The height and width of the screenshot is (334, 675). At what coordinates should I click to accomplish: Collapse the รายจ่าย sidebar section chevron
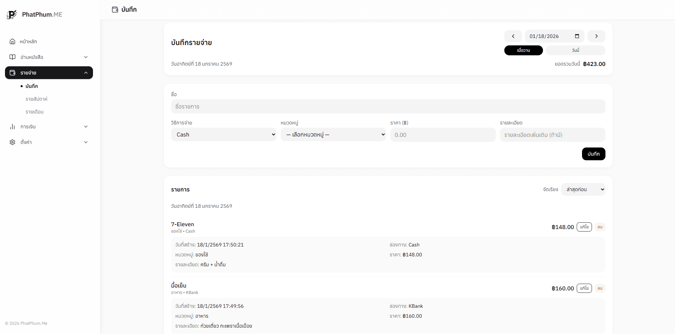[86, 73]
